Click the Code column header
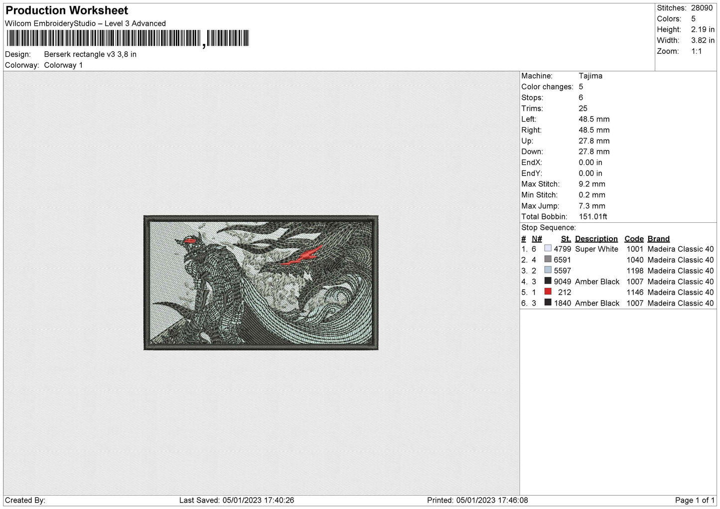Image resolution: width=720 pixels, height=509 pixels. click(x=634, y=239)
